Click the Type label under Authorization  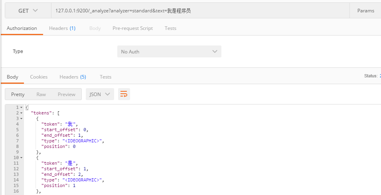pos(18,51)
